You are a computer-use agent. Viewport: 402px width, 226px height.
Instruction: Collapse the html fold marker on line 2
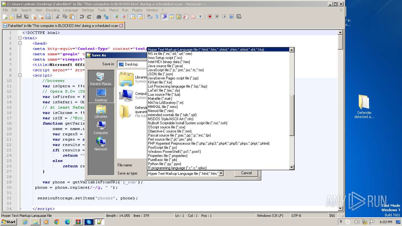point(20,38)
